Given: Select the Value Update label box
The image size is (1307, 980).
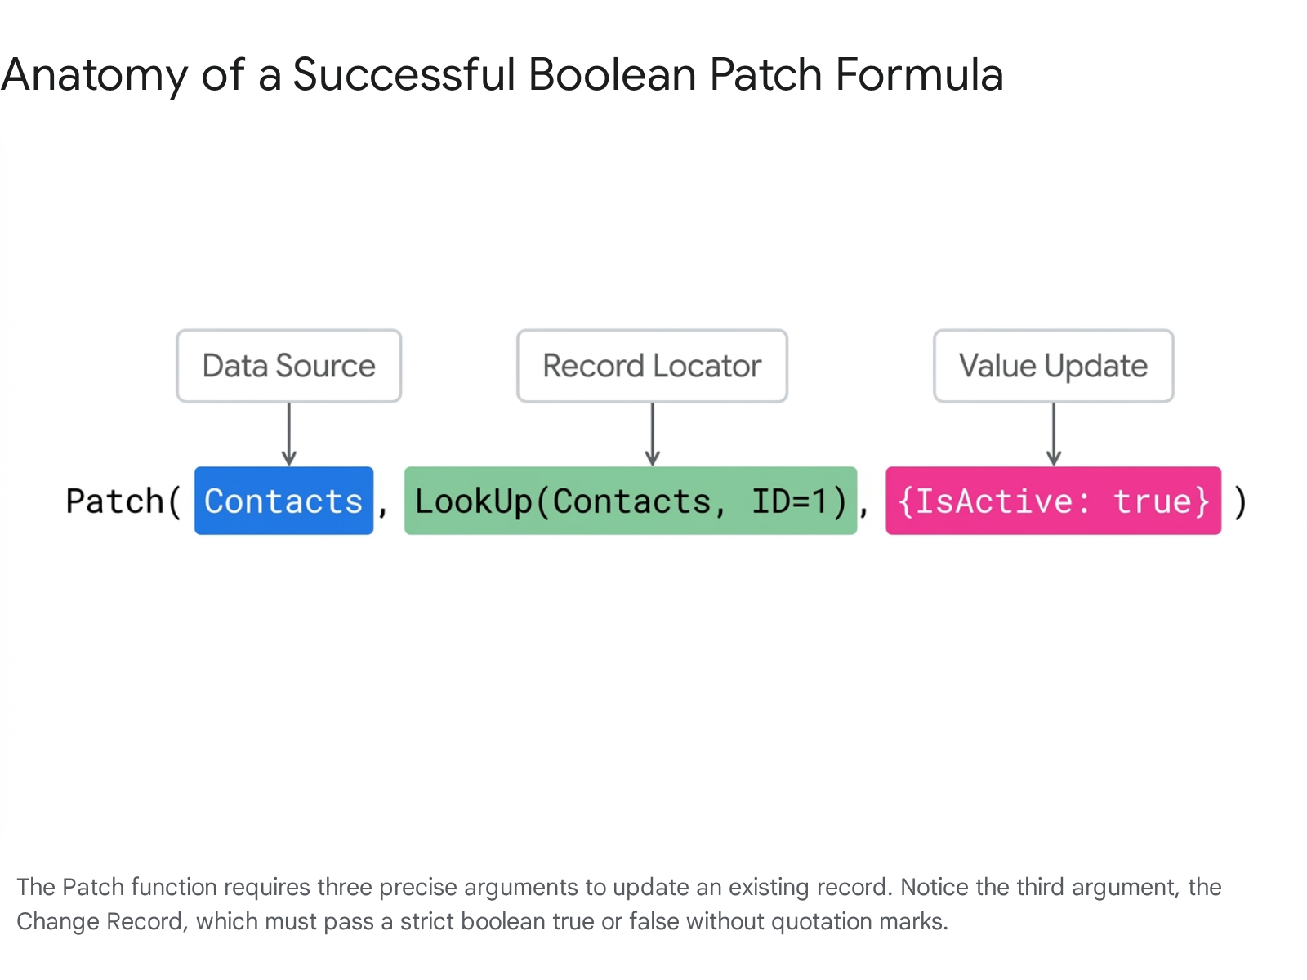Looking at the screenshot, I should (1054, 366).
